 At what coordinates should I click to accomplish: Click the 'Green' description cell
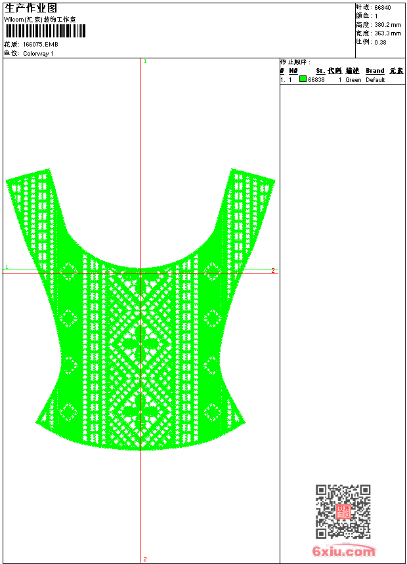click(x=353, y=80)
